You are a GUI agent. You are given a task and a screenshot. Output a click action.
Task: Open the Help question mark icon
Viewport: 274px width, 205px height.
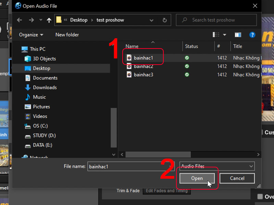coord(252,35)
